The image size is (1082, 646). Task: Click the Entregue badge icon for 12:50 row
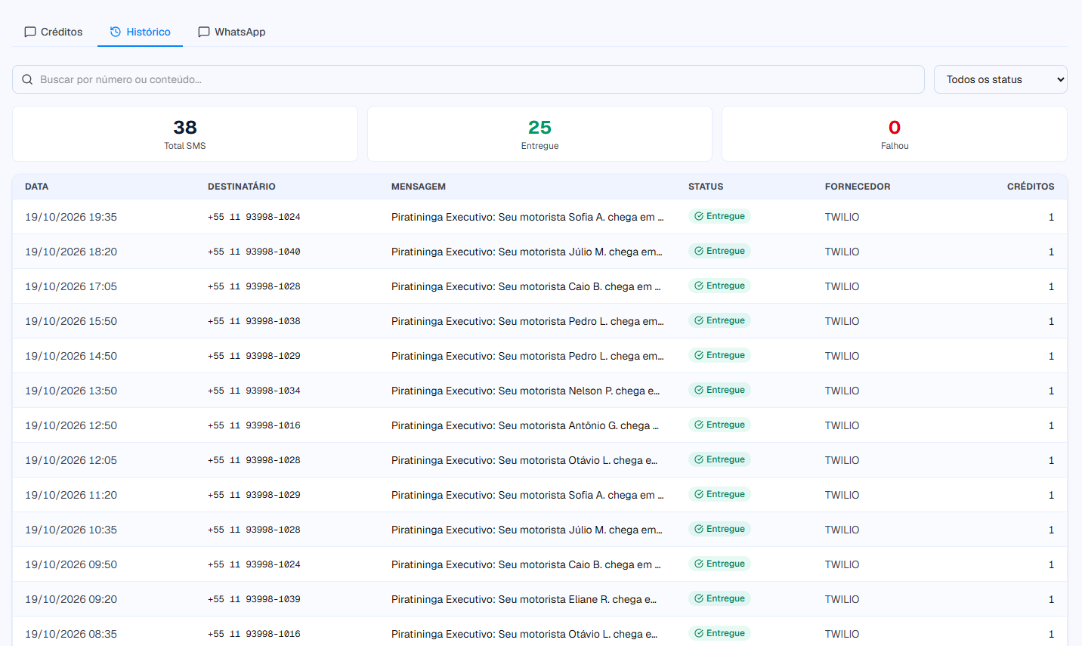click(x=699, y=425)
